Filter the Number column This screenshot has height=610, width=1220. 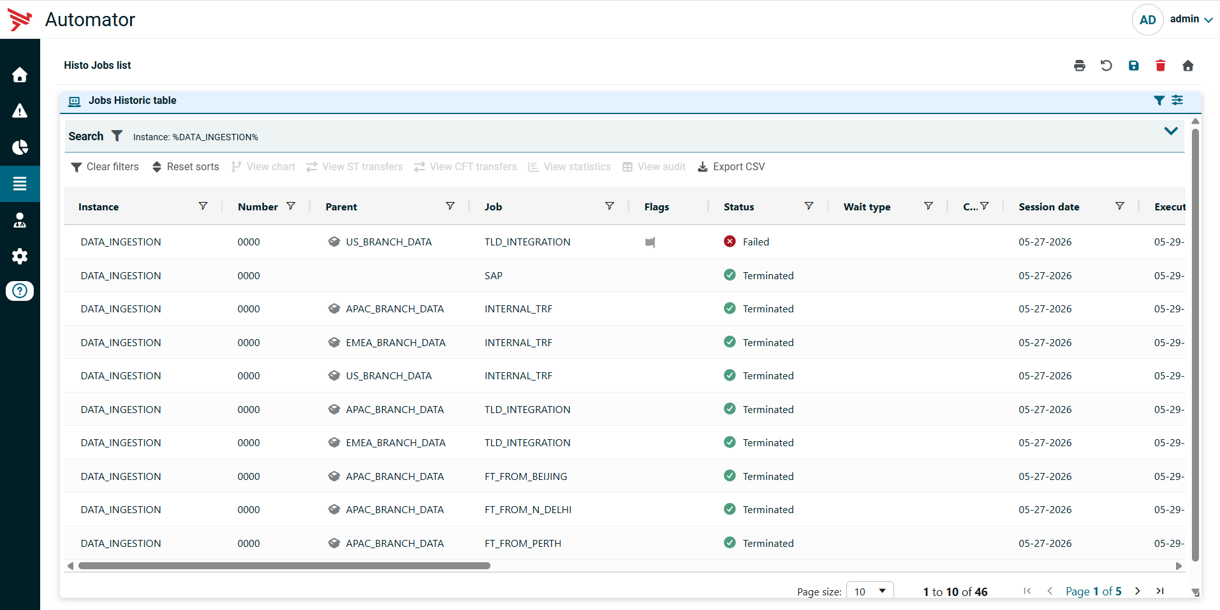pos(291,206)
